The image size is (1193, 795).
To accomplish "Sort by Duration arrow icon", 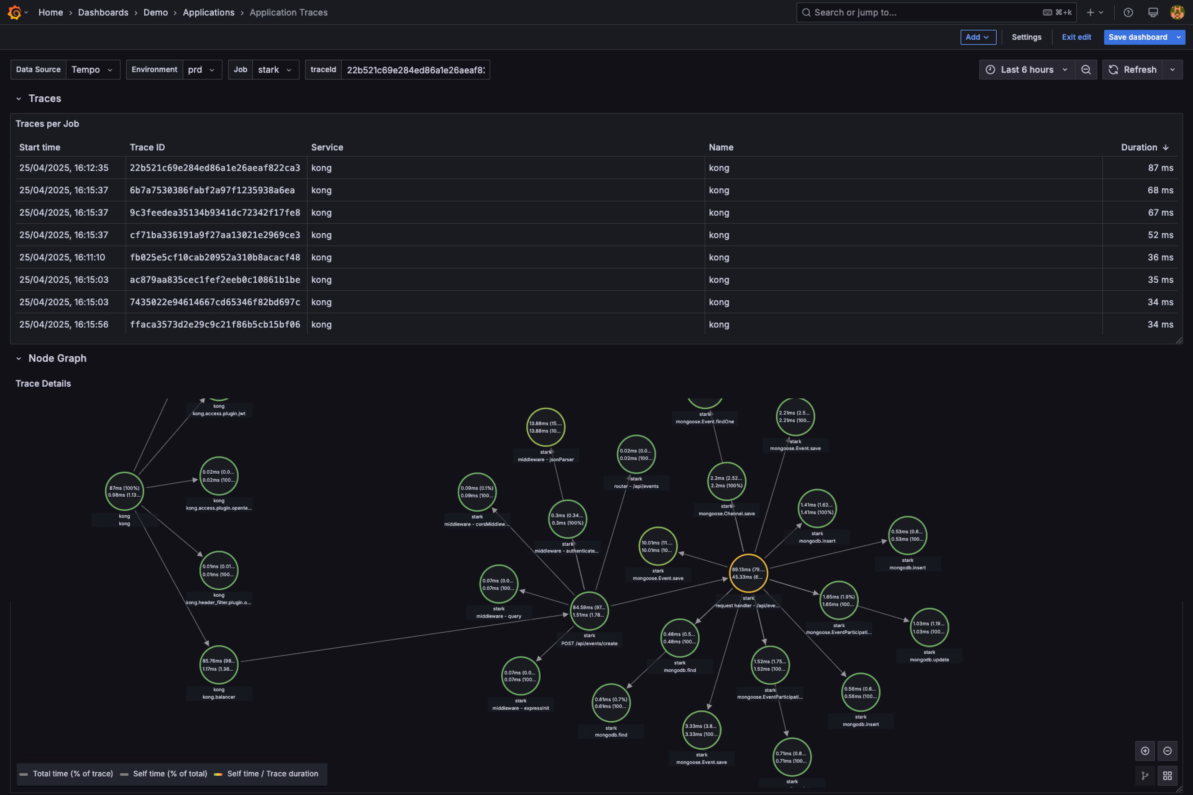I will [x=1166, y=148].
